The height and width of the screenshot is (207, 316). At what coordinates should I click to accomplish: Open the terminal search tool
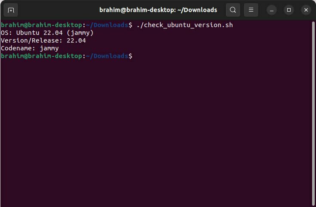pos(233,10)
